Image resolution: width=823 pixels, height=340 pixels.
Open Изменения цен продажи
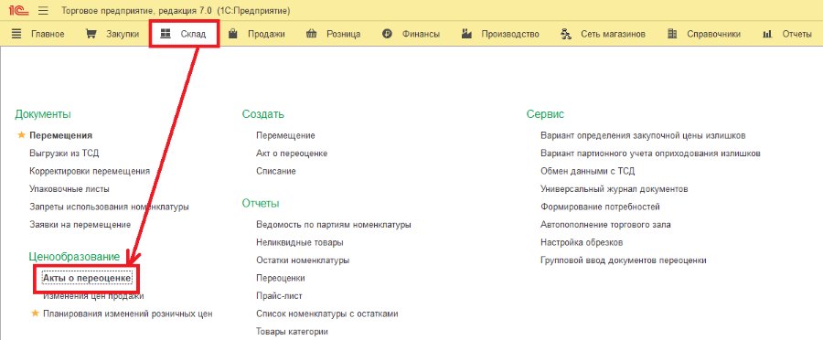tap(93, 296)
